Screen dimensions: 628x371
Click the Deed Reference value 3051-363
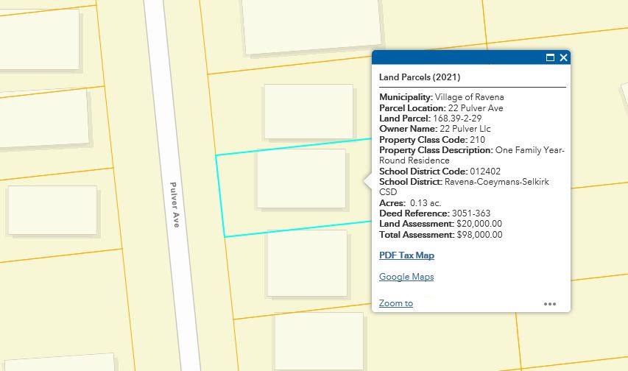tap(470, 213)
